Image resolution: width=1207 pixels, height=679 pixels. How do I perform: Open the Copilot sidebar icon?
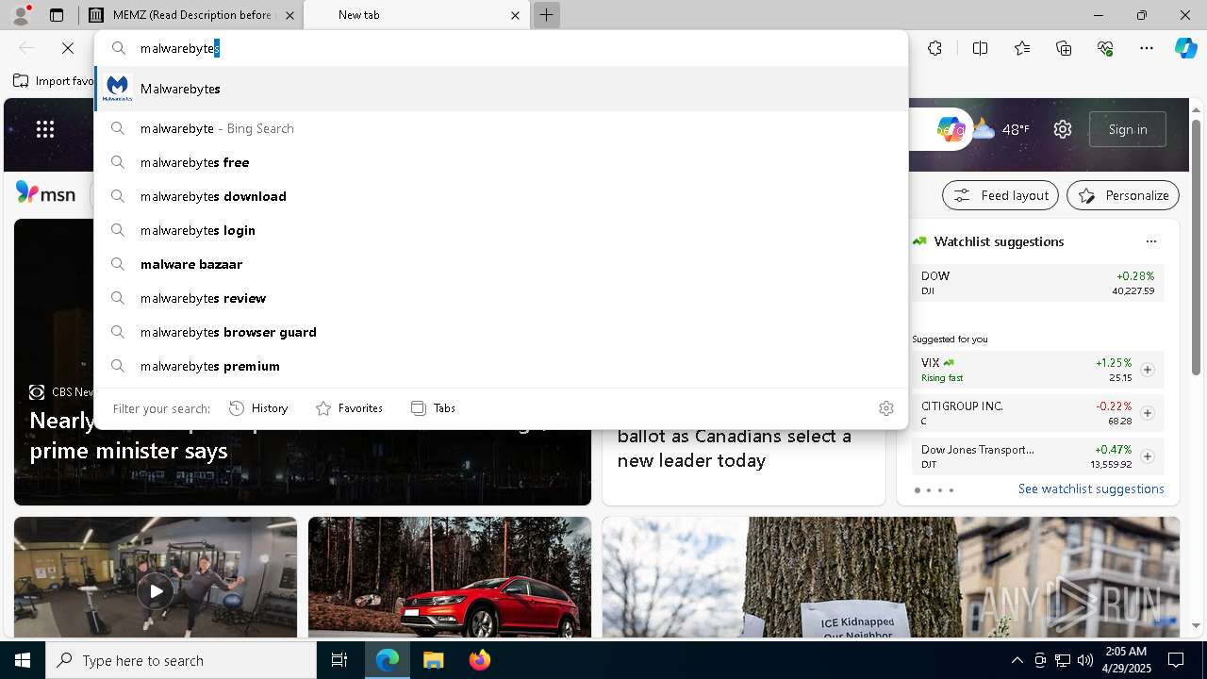(1185, 48)
